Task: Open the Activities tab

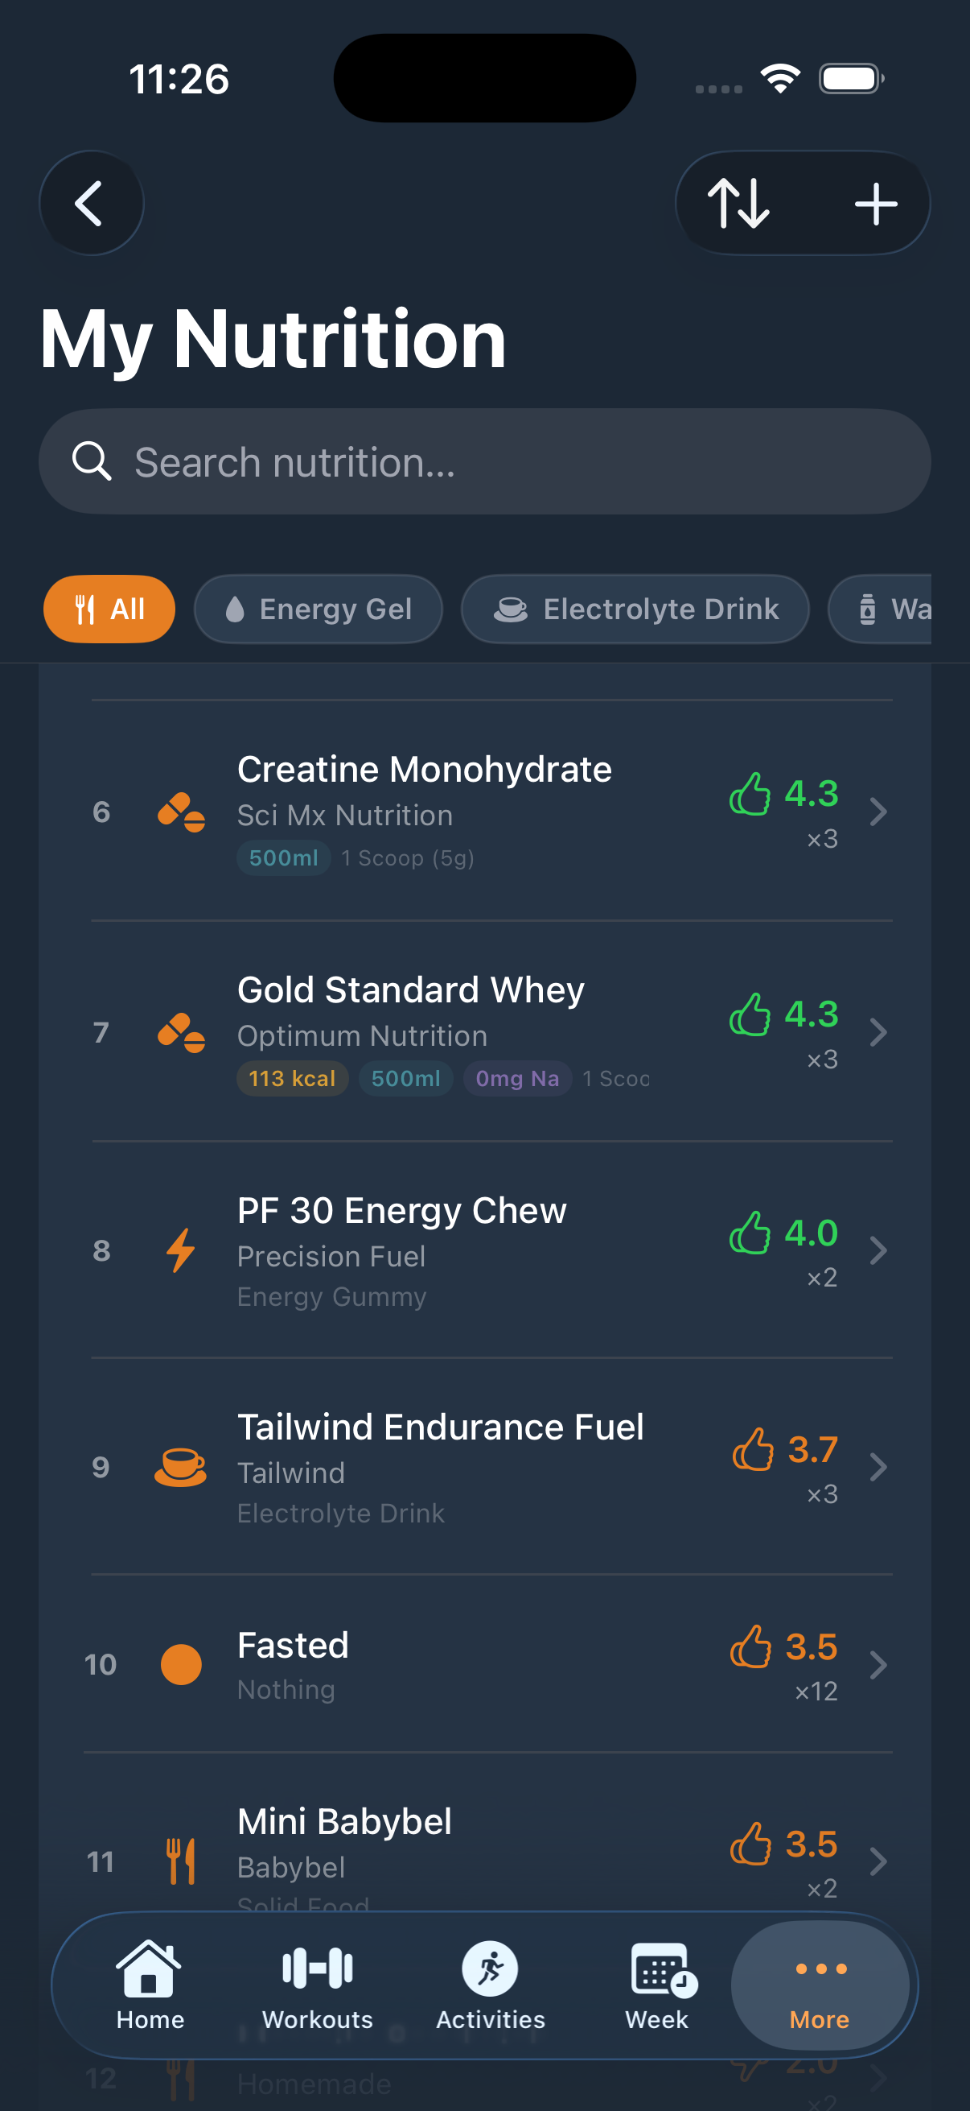Action: [491, 1985]
